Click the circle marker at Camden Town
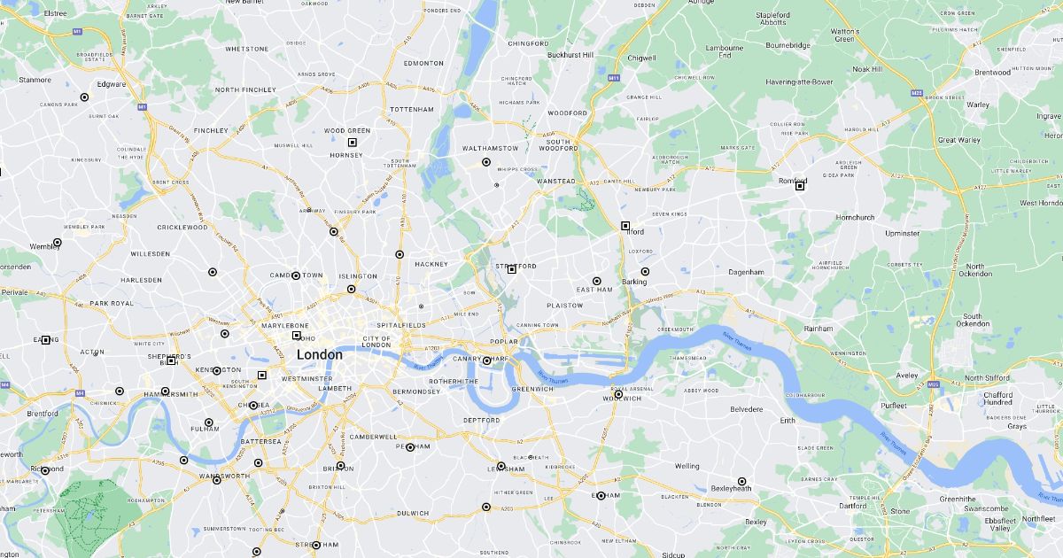The height and width of the screenshot is (558, 1063). 296,275
